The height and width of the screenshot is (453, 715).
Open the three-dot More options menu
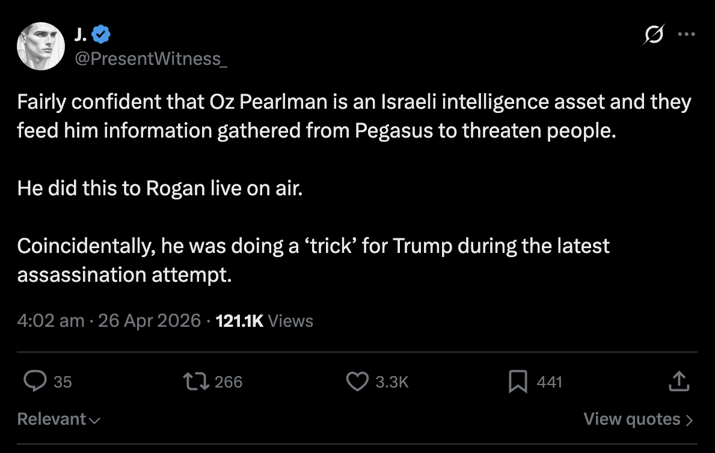point(686,34)
